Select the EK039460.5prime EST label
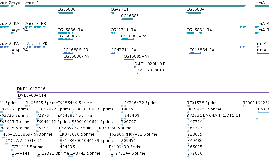The width and height of the screenshot is (269, 158). (114, 128)
